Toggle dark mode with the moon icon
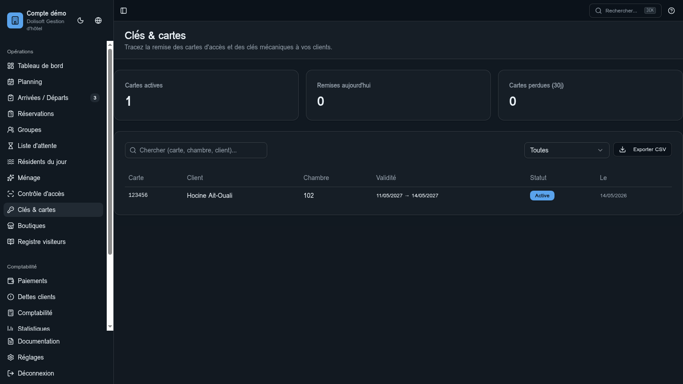The image size is (683, 384). [x=80, y=20]
